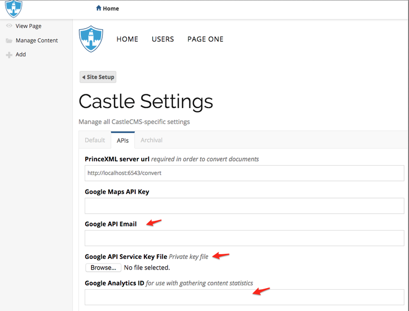The height and width of the screenshot is (311, 409).
Task: Click the View Page eye icon
Action: tap(9, 26)
